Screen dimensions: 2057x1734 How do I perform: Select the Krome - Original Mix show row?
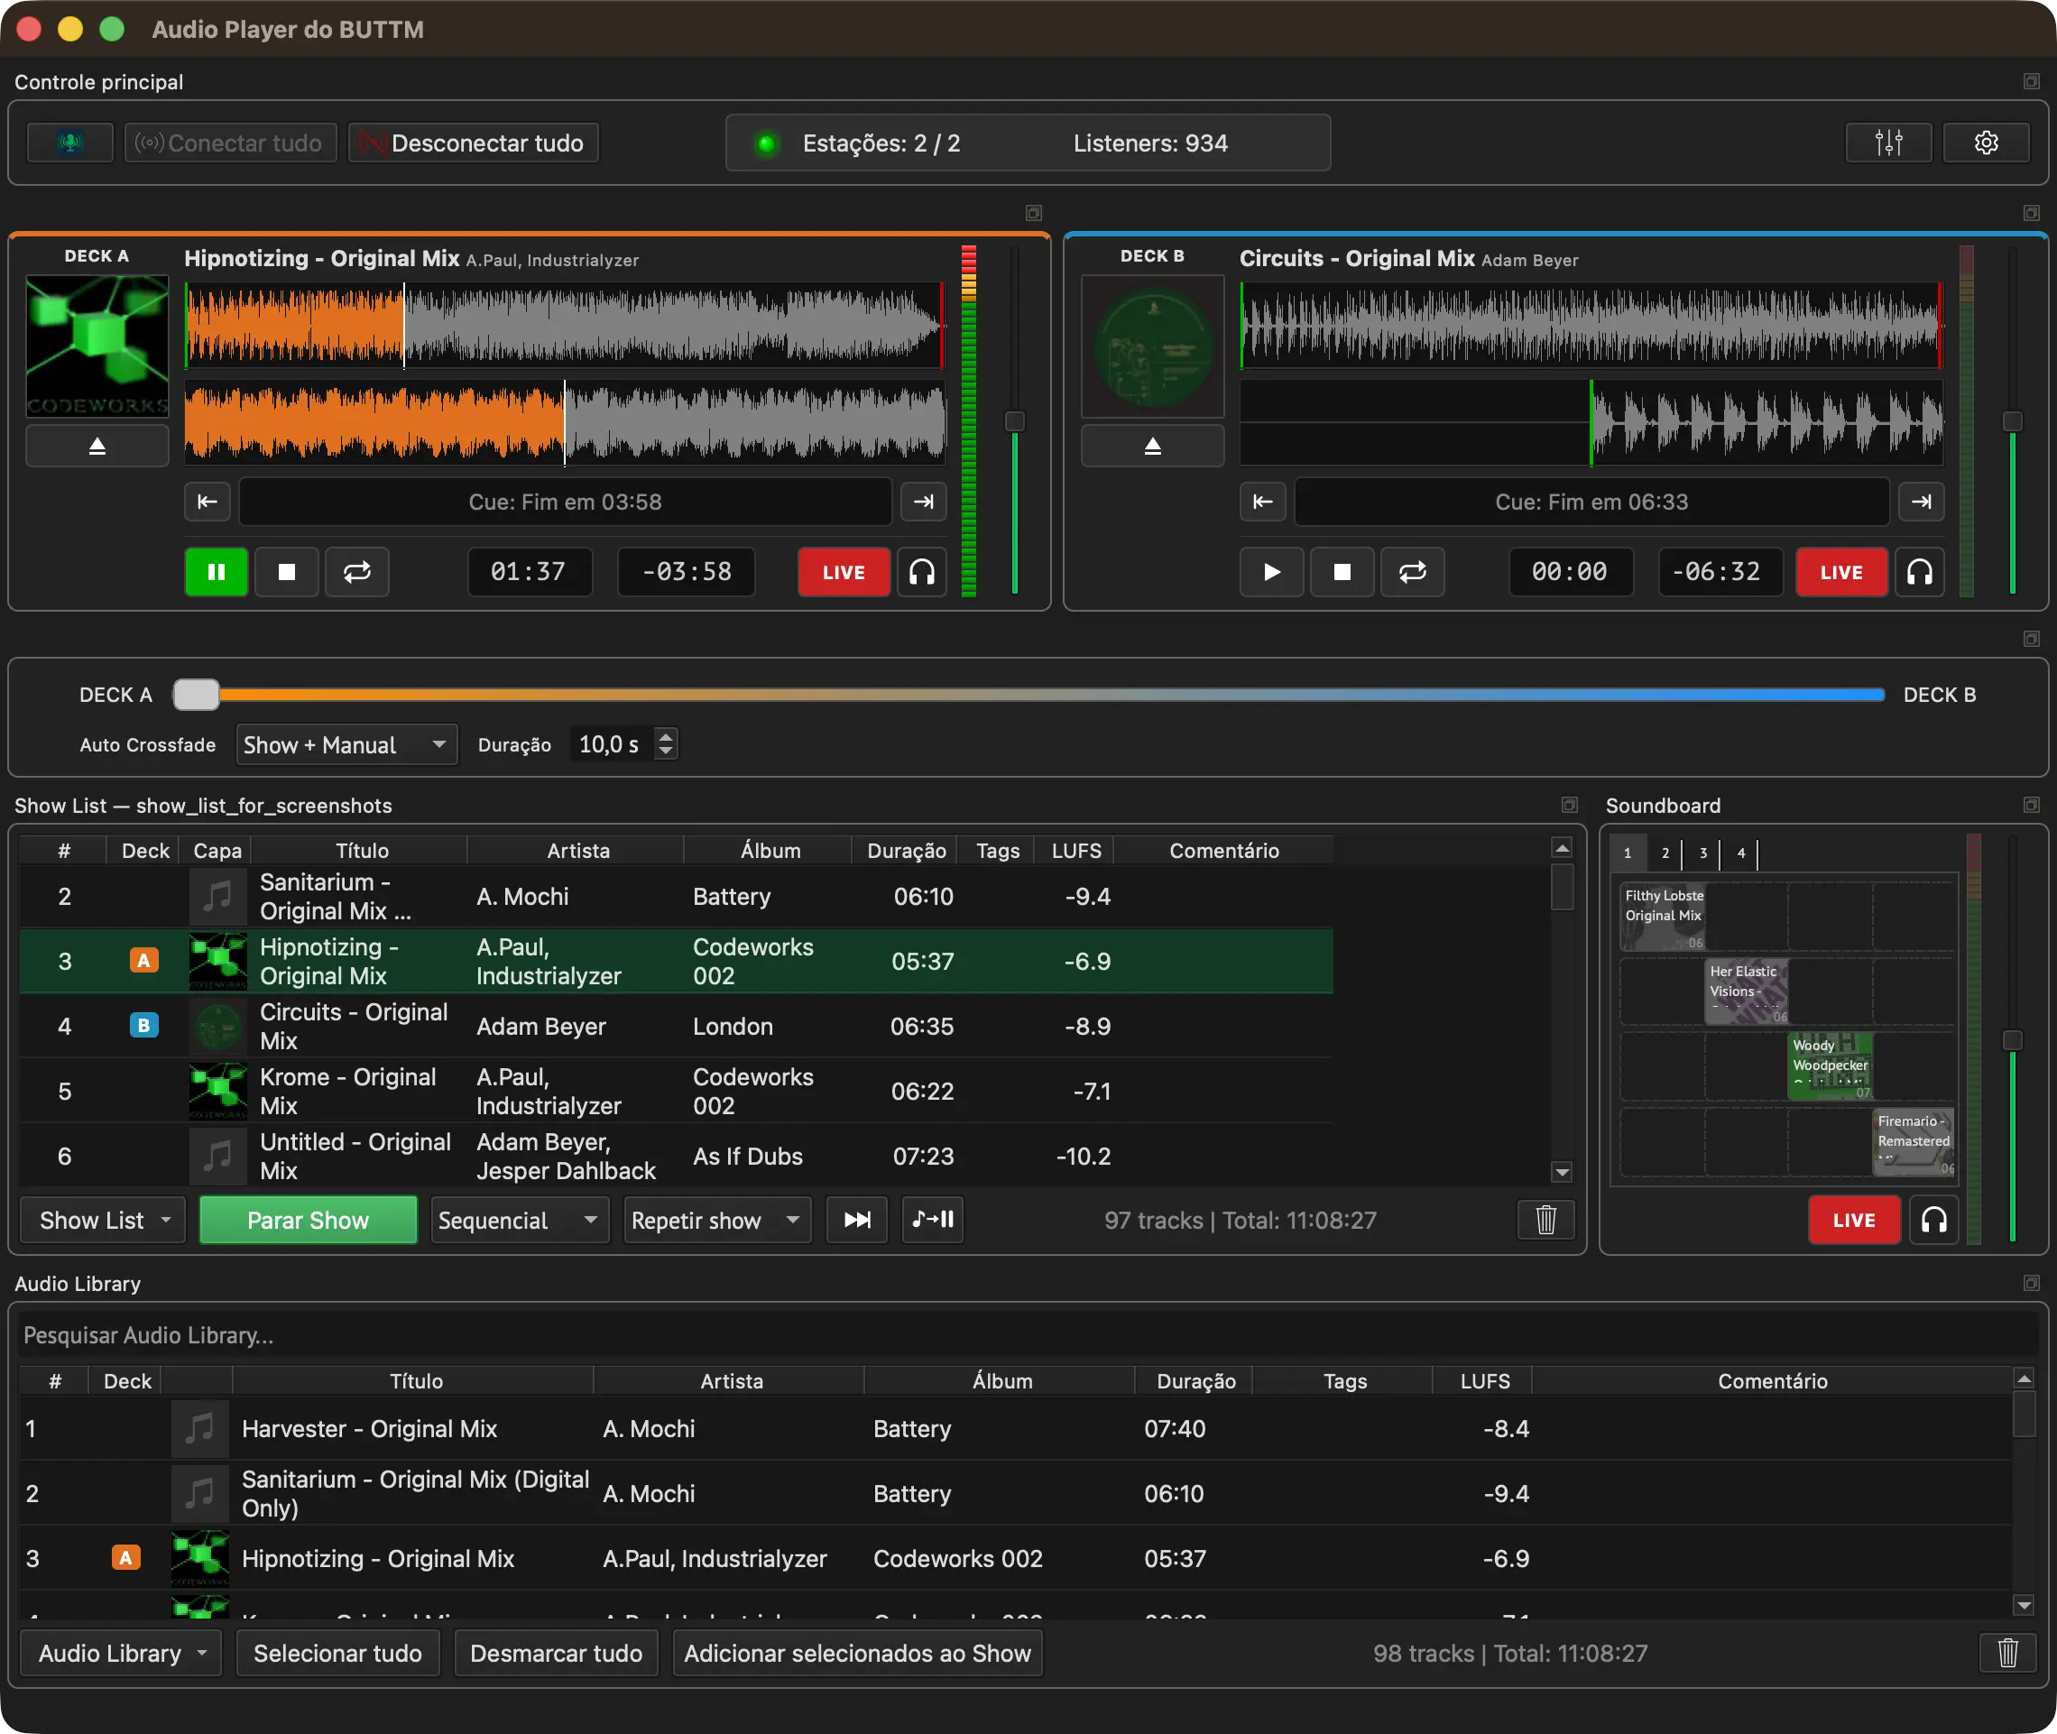click(676, 1091)
